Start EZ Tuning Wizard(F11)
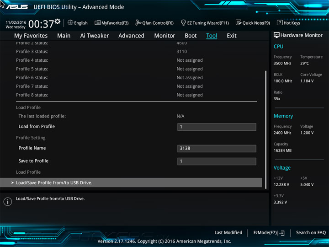329x247 pixels. tap(205, 23)
